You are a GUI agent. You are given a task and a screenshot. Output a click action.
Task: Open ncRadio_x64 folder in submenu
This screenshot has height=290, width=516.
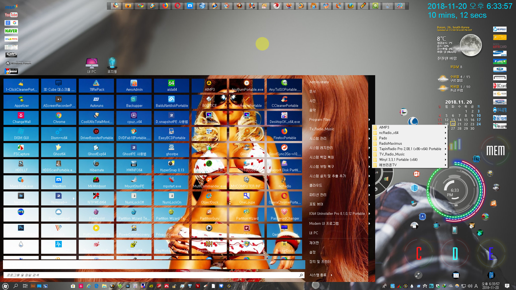tap(410, 133)
